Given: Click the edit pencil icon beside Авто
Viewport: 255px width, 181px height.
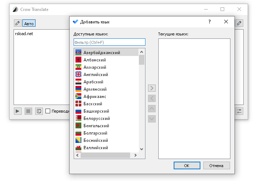Looking at the screenshot, I should pos(18,23).
